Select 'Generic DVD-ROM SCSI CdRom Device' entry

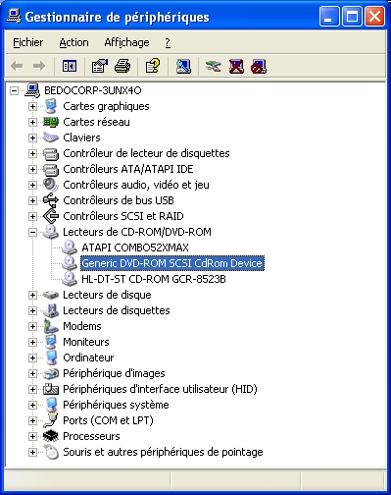pyautogui.click(x=171, y=263)
